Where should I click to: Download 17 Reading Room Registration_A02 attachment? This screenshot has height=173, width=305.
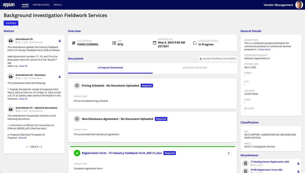(298, 163)
